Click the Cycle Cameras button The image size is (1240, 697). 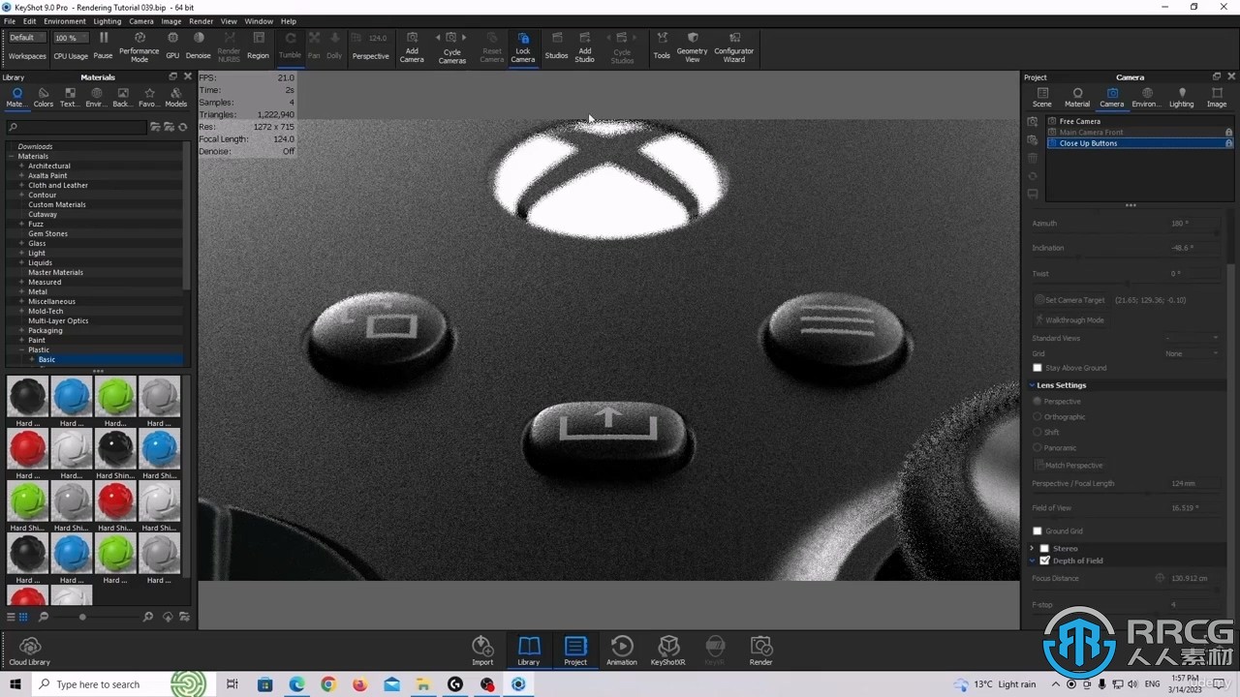pos(451,45)
